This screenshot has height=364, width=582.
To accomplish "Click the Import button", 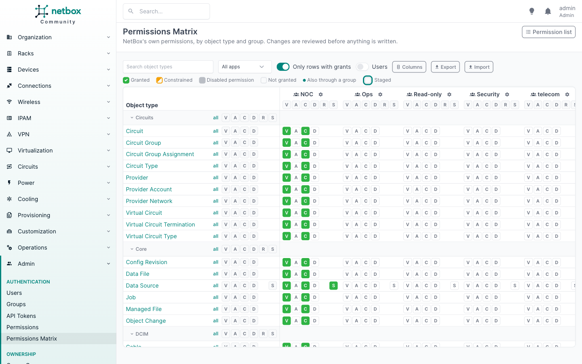I will [479, 67].
